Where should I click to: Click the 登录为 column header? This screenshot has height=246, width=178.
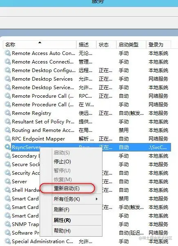click(158, 44)
